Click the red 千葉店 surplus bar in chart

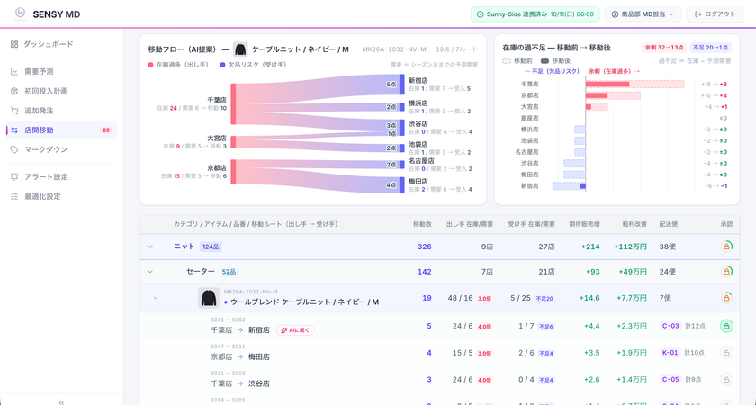[607, 85]
